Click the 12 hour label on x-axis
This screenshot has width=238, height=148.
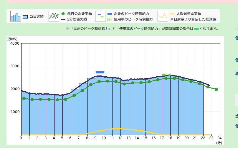point(120,138)
